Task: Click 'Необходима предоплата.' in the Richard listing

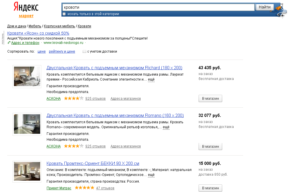Action: [x=68, y=92]
